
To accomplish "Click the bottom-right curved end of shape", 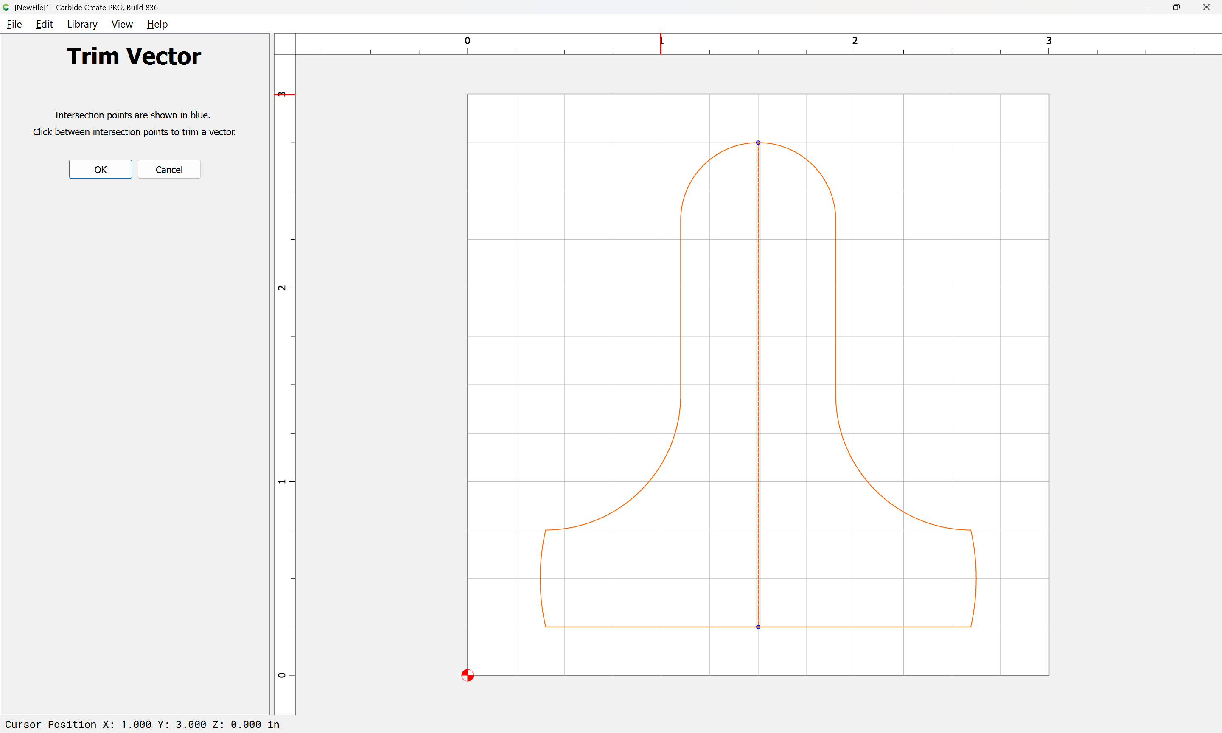I will [x=976, y=578].
